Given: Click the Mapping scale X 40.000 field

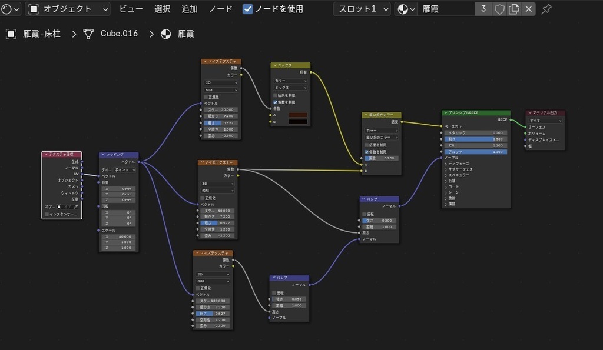Looking at the screenshot, I should coord(118,236).
